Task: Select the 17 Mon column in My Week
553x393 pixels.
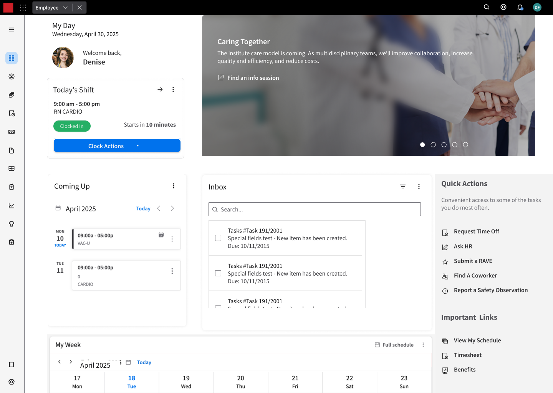Action: [x=77, y=381]
